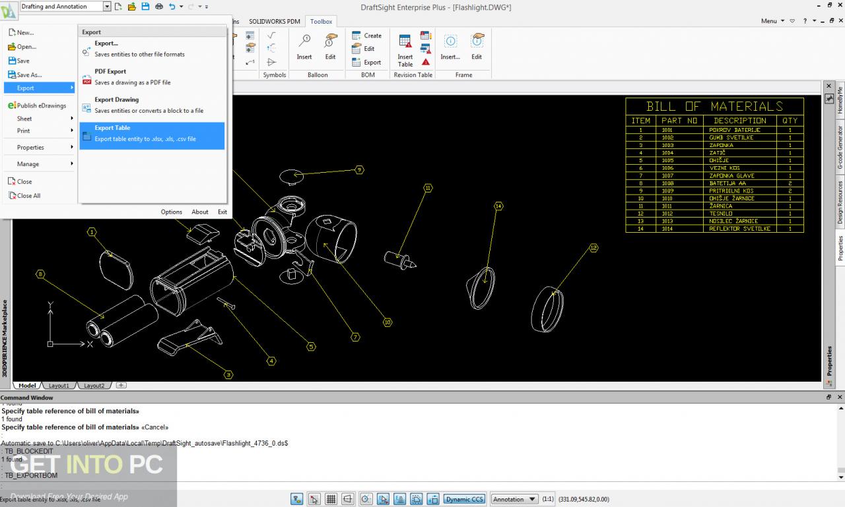Screen dimensions: 845x507
Task: Restore the Command Window panel
Action: coord(829,398)
